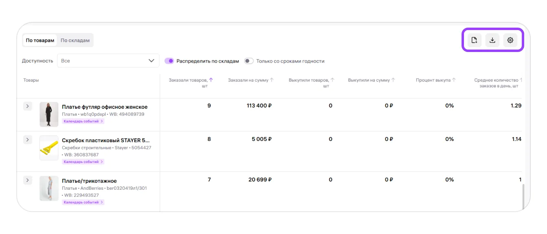Open table settings gear icon
This screenshot has height=234, width=547.
(510, 40)
